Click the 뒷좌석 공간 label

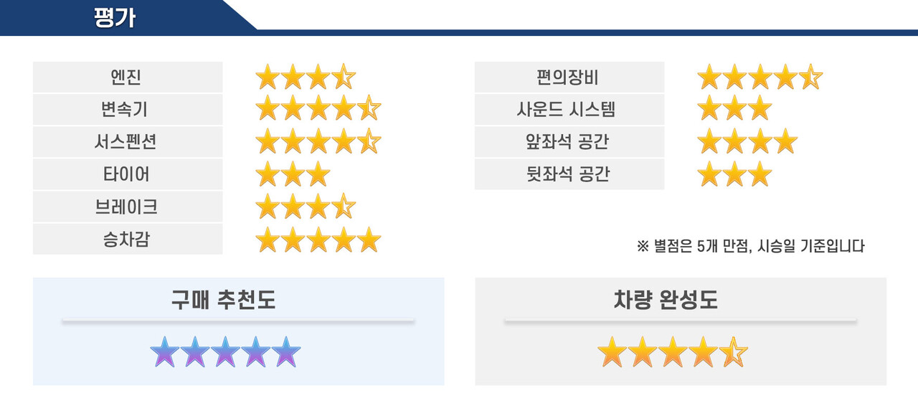coord(569,174)
